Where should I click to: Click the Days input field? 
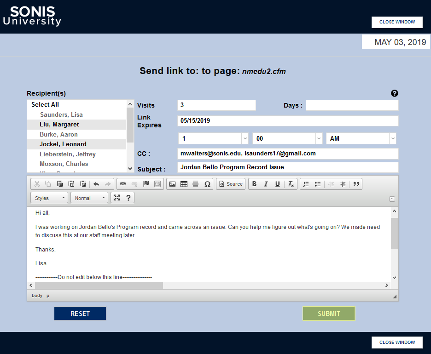coord(352,105)
